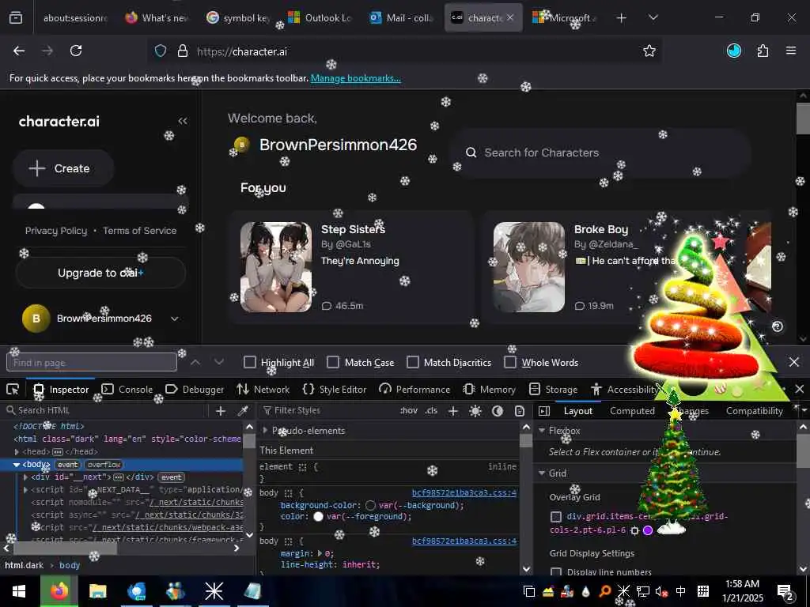810x607 pixels.
Task: Switch to the Console tab
Action: click(x=127, y=389)
